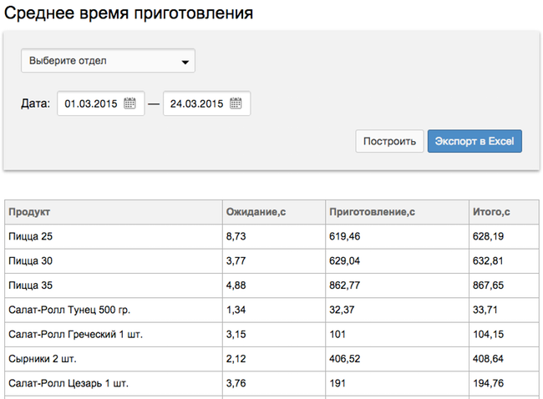Image resolution: width=543 pixels, height=399 pixels.
Task: Click total value 628,19
Action: 488,236
